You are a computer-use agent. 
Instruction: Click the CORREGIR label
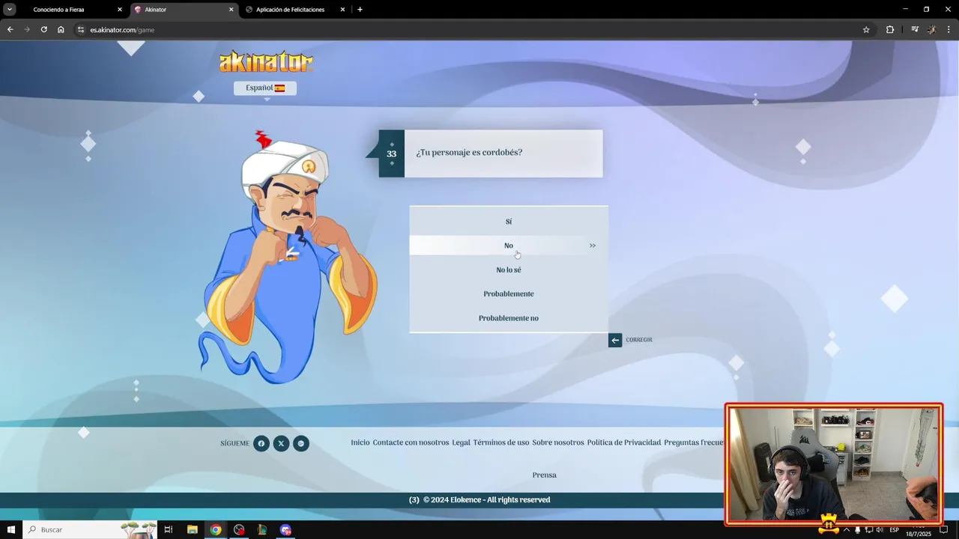coord(639,340)
